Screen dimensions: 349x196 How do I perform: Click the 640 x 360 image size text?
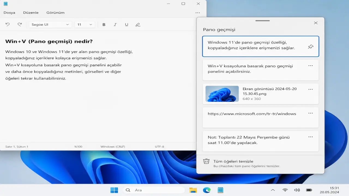click(252, 99)
